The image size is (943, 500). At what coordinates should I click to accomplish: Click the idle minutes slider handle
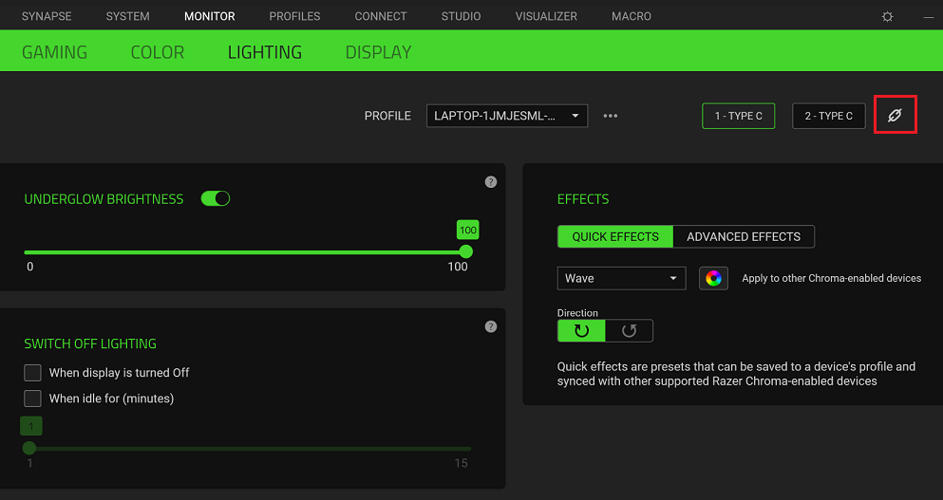[x=28, y=448]
